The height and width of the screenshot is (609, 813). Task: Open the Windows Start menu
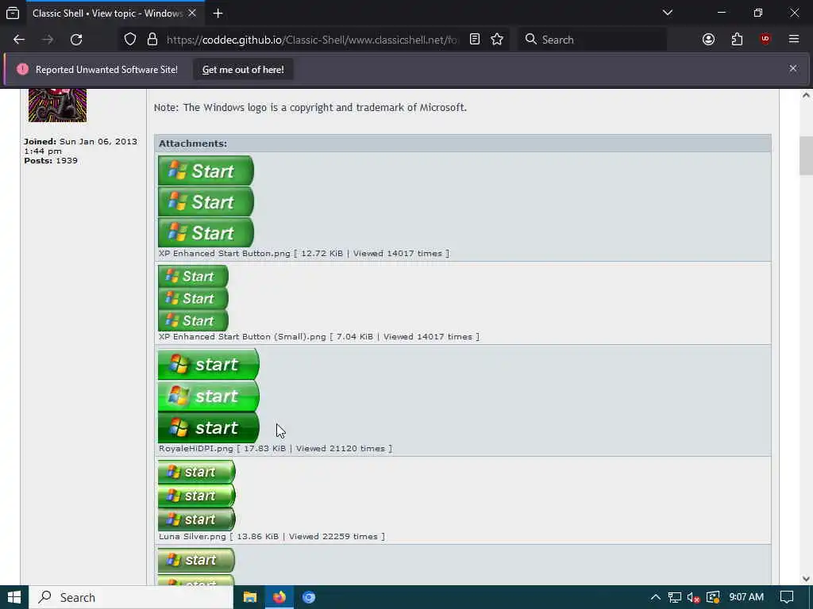14,597
